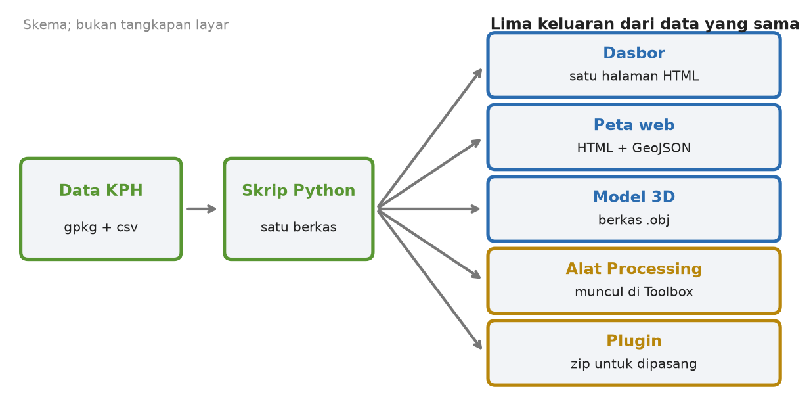Click the "satu halaman HTML" label
Screen dimensions: 811x418
[x=634, y=76]
